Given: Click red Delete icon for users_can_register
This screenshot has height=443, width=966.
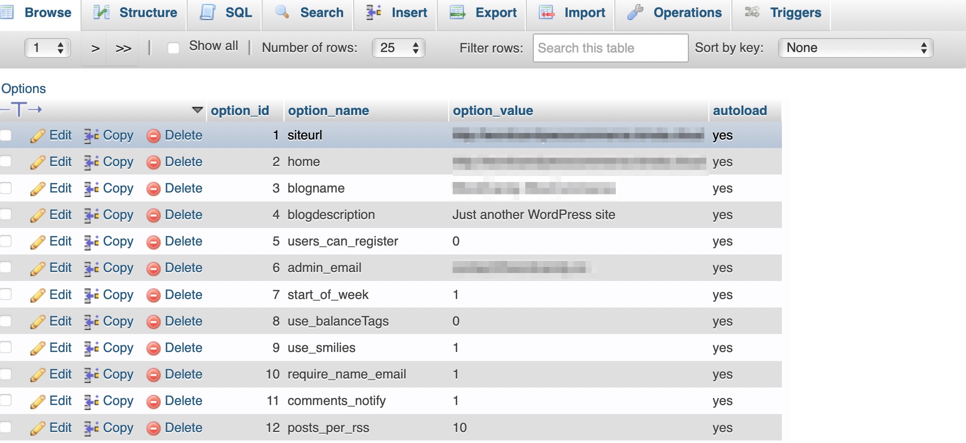Looking at the screenshot, I should (x=154, y=242).
